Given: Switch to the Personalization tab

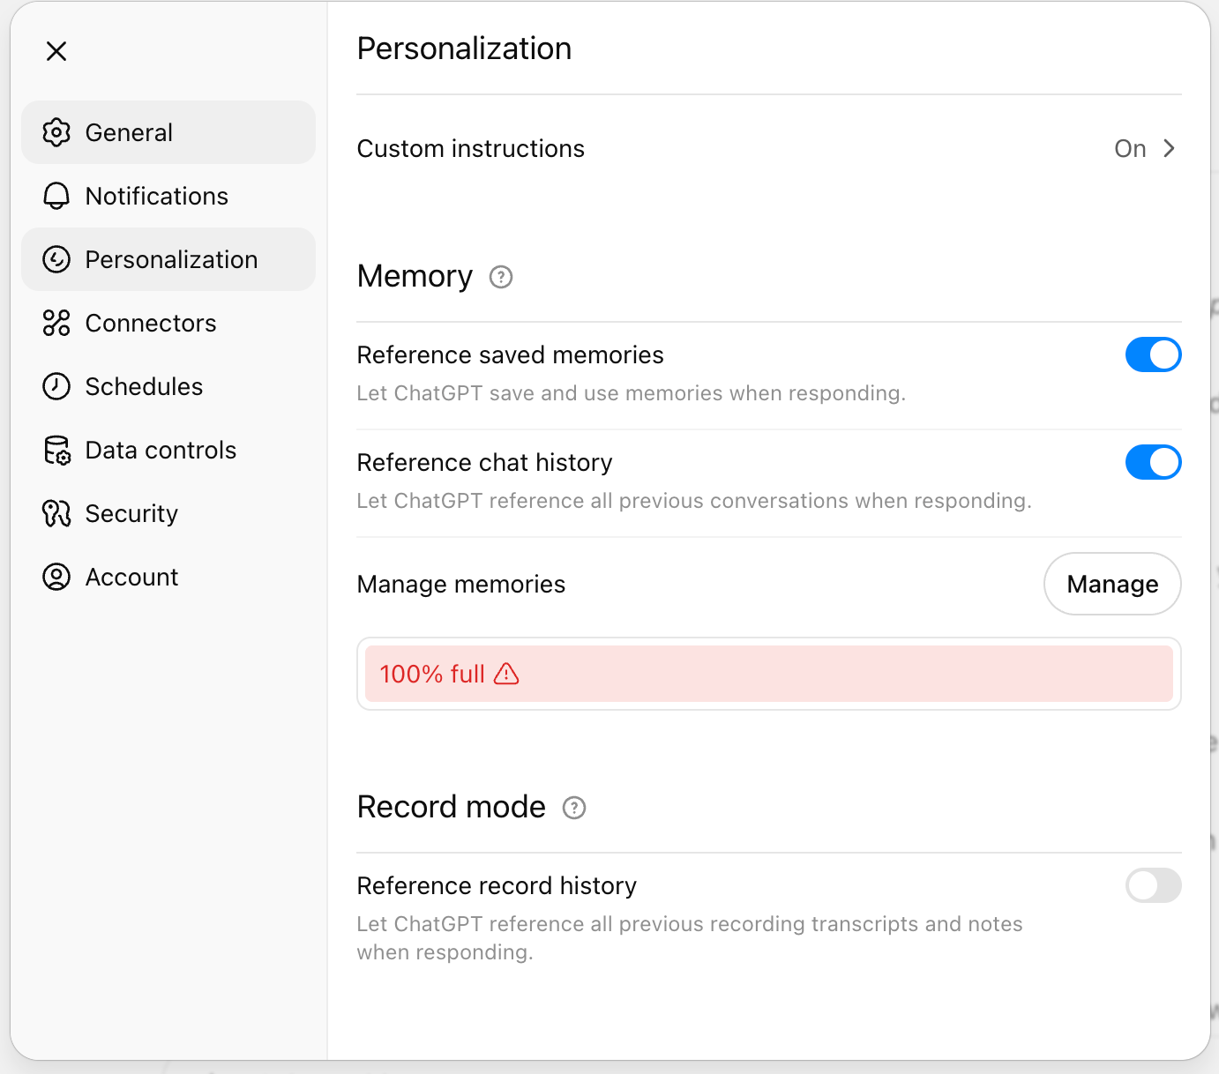Looking at the screenshot, I should (x=171, y=259).
